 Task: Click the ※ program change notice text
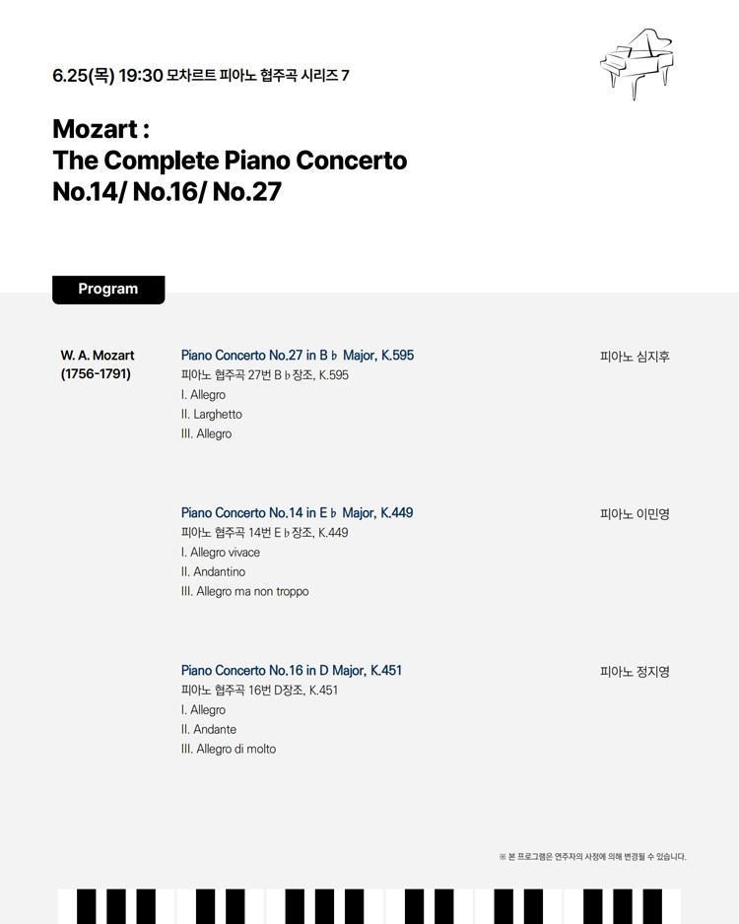click(x=592, y=857)
